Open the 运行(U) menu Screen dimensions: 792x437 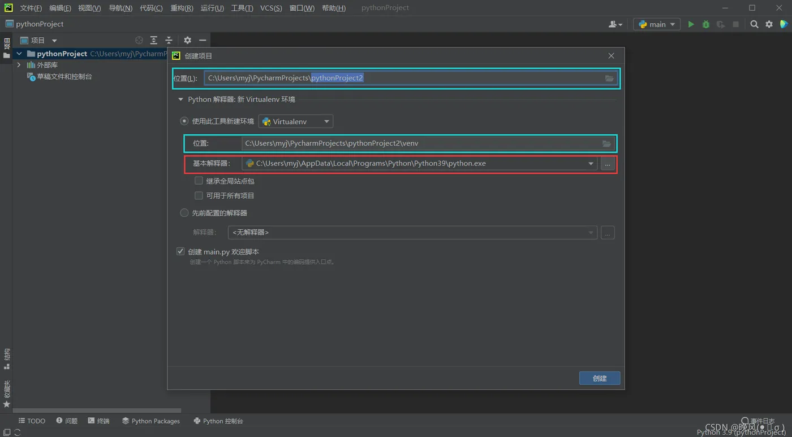[212, 8]
